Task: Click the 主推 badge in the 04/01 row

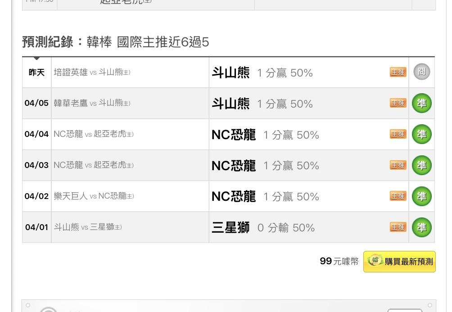Action: tap(398, 227)
